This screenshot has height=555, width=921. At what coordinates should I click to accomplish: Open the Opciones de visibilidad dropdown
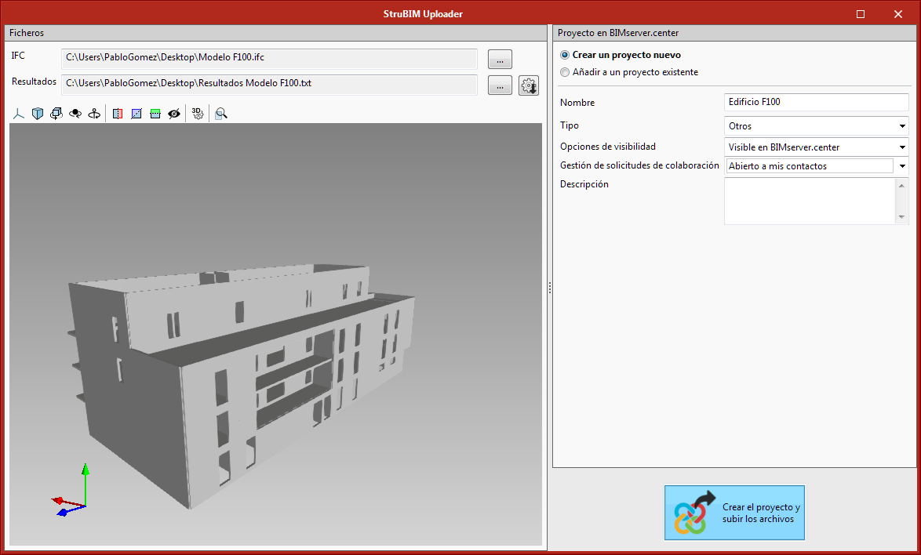point(817,147)
